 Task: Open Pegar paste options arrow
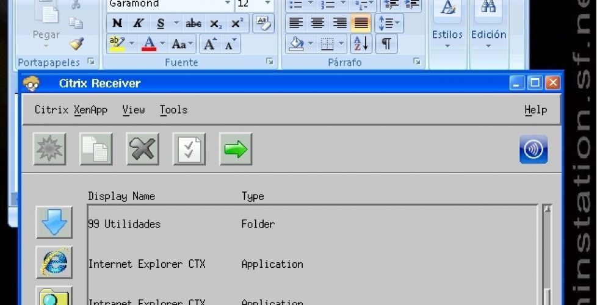(46, 46)
